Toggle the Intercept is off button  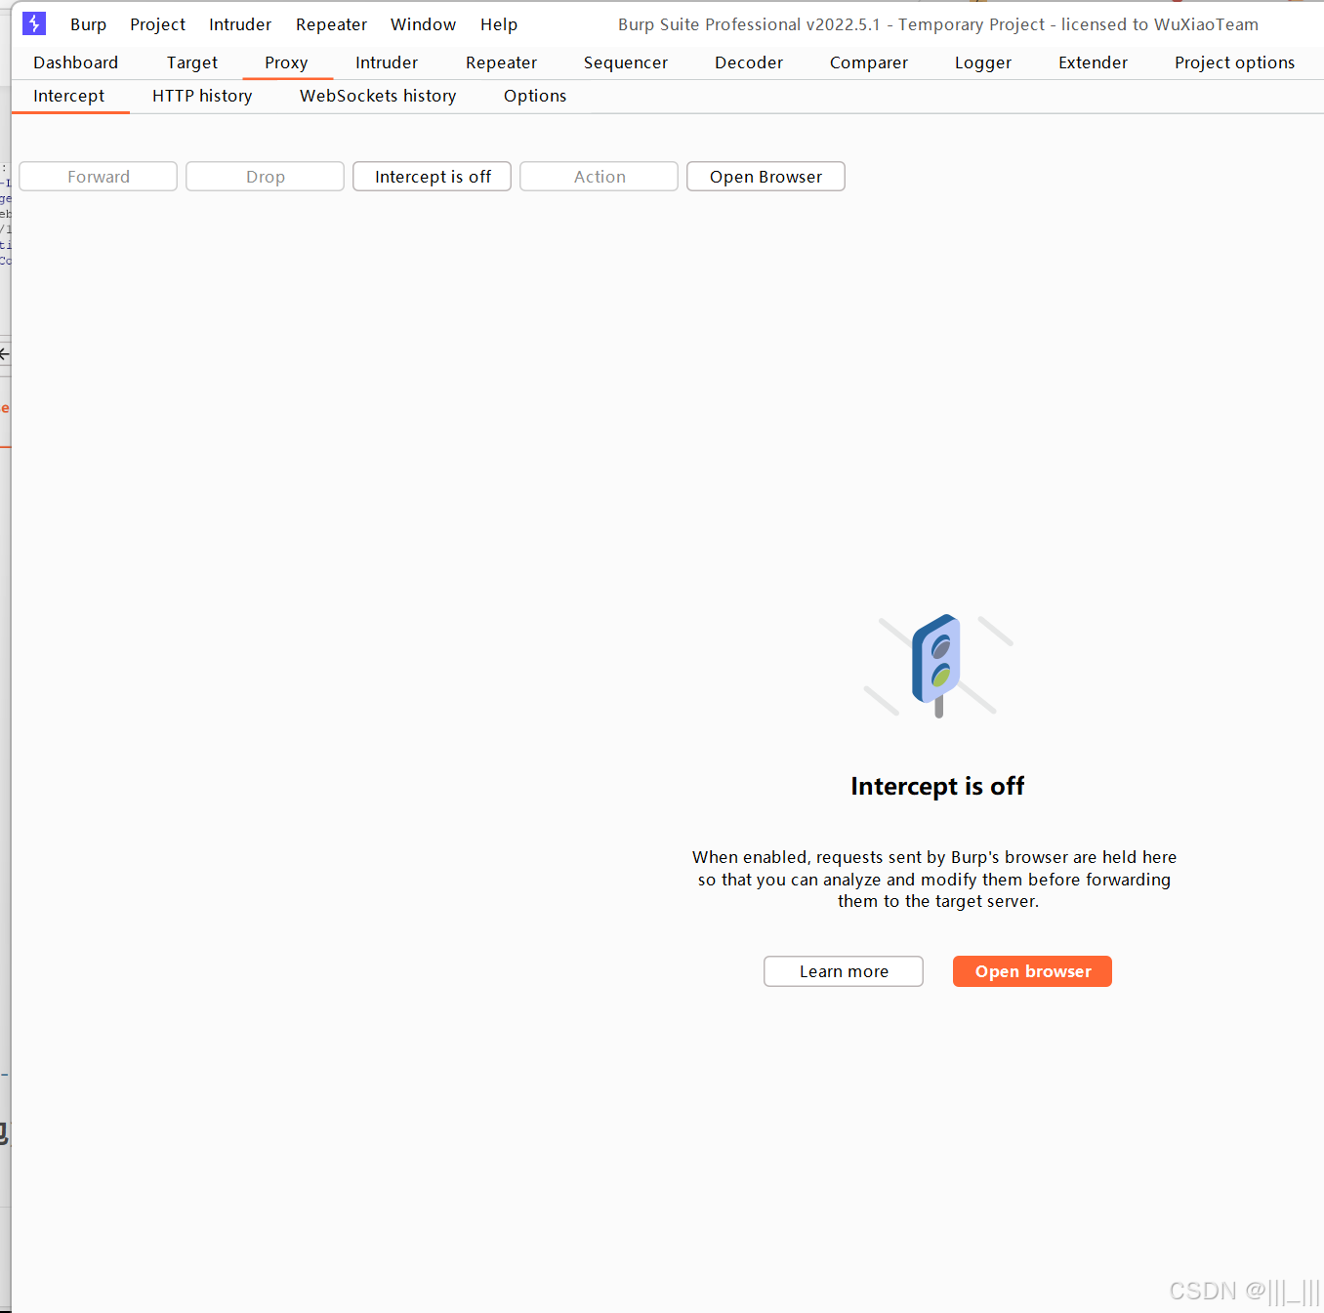(x=433, y=177)
